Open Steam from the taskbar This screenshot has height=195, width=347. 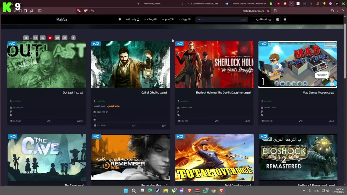tap(158, 191)
